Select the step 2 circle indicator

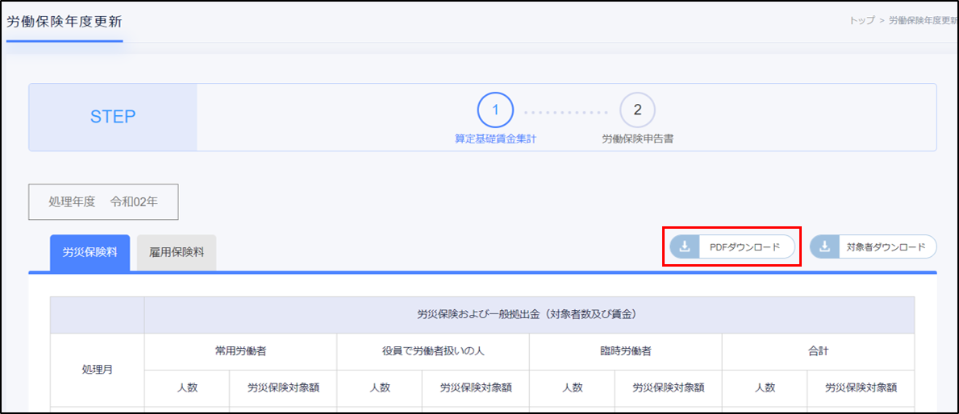click(637, 110)
